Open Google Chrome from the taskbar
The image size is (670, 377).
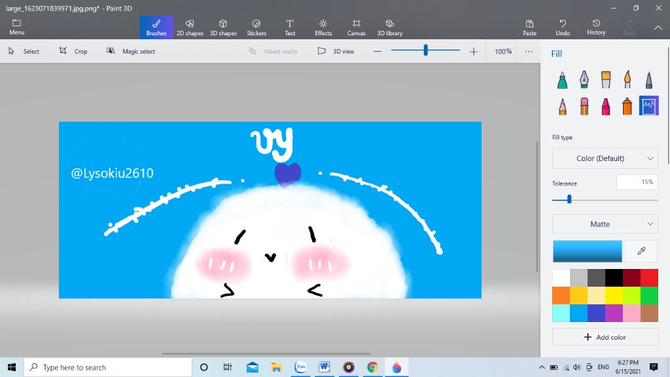pos(372,367)
